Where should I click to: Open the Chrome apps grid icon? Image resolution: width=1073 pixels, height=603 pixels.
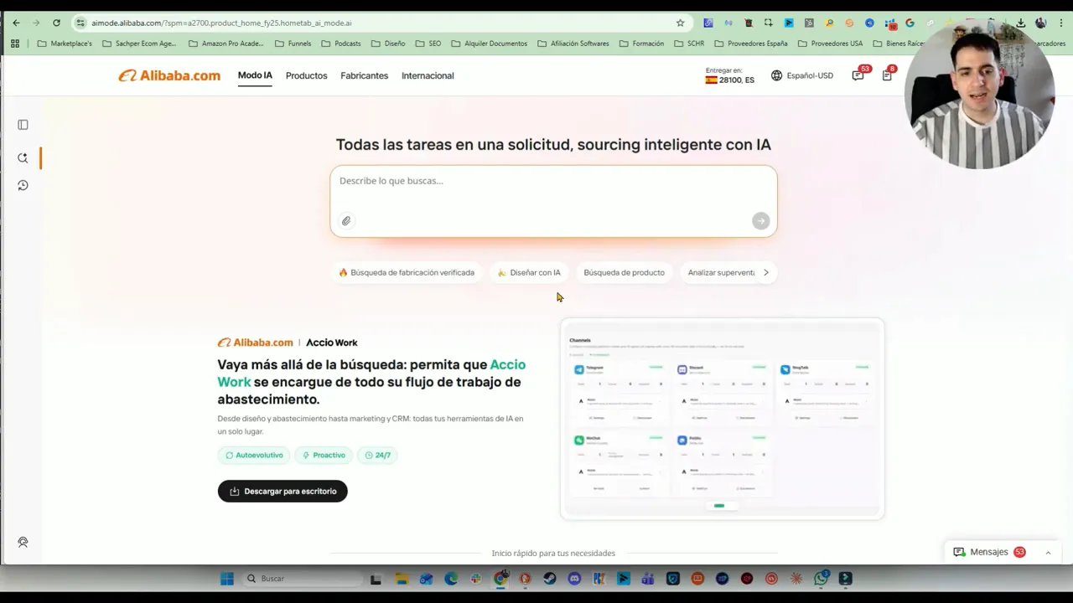[15, 44]
